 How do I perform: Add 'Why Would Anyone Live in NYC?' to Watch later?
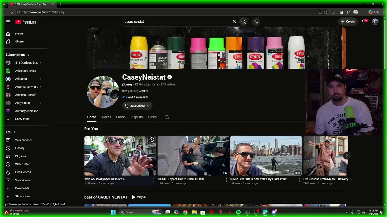click(152, 140)
